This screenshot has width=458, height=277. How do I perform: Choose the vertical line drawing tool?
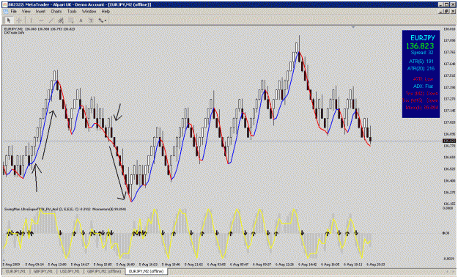pos(31,21)
